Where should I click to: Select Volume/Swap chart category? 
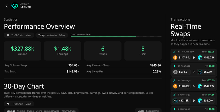pyautogui.click(x=68, y=111)
